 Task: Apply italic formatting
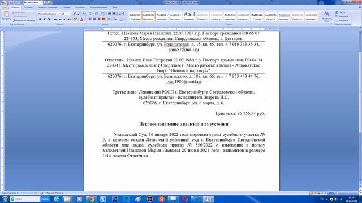pos(44,19)
